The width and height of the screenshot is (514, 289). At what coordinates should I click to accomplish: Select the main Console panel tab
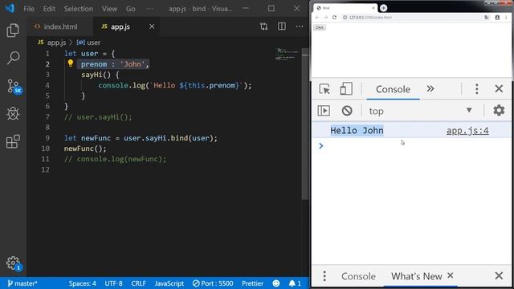pos(393,89)
